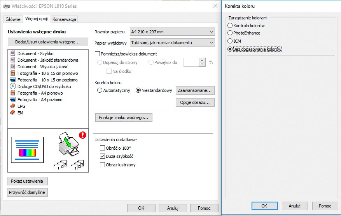Image resolution: width=341 pixels, height=216 pixels.
Task: Switch to the Konserwacja tab
Action: click(x=64, y=19)
